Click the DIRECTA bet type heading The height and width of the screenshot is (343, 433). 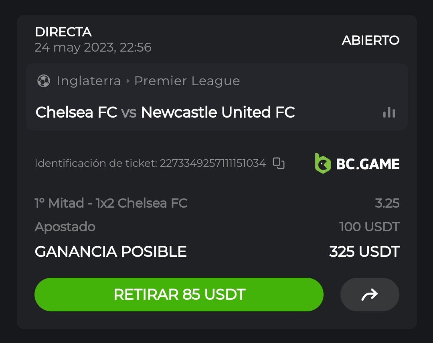[x=63, y=32]
